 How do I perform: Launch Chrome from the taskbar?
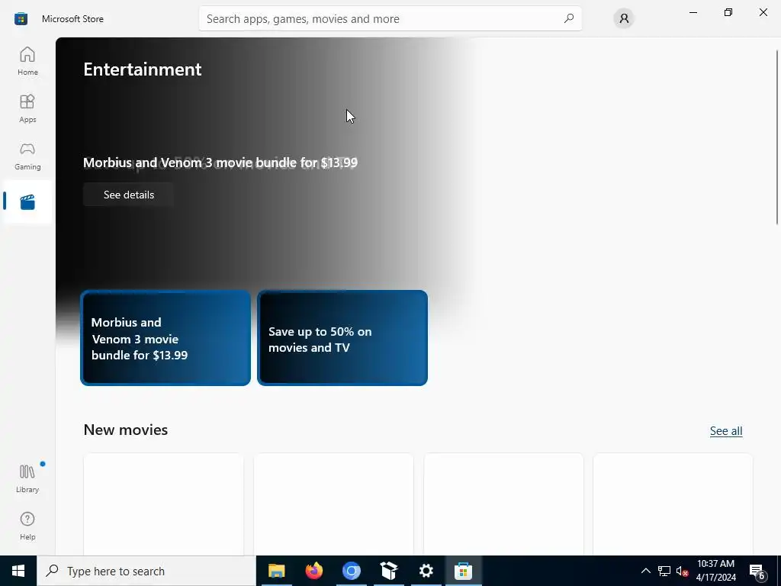(351, 571)
